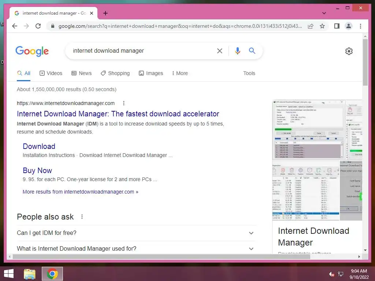The height and width of the screenshot is (281, 375).
Task: Click the 'People also ask' heading
Action: pyautogui.click(x=45, y=217)
